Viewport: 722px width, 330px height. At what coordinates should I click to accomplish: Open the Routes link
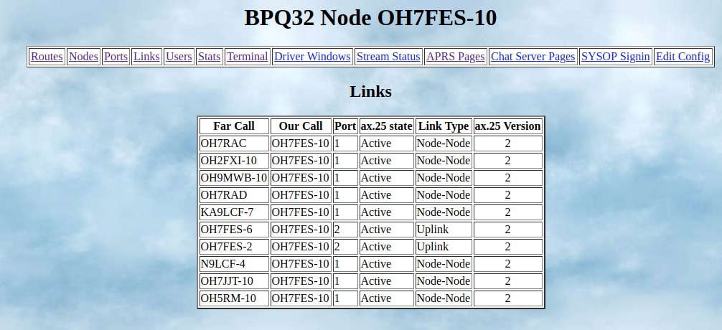(47, 57)
